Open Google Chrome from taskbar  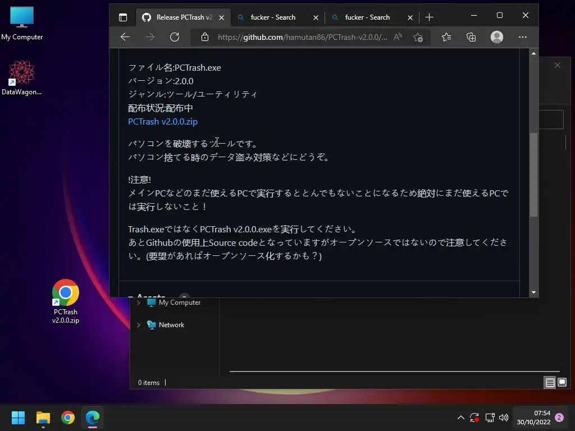(x=68, y=418)
